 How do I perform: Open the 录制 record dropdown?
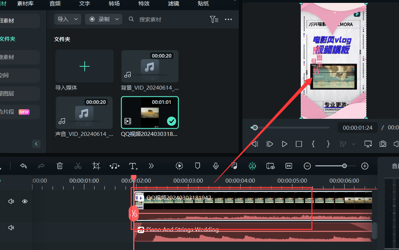(x=104, y=19)
